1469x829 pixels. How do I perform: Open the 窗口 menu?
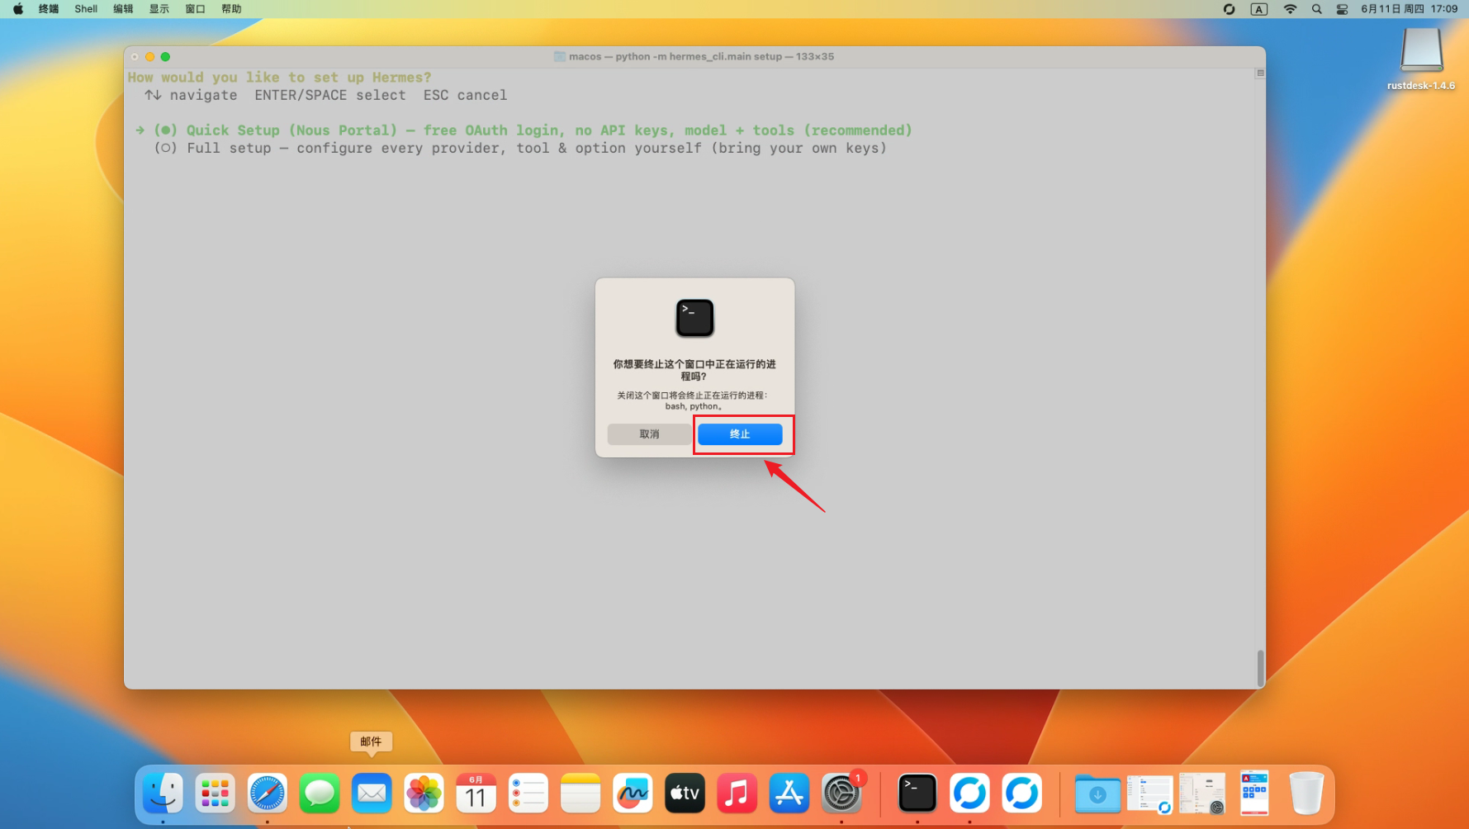196,9
